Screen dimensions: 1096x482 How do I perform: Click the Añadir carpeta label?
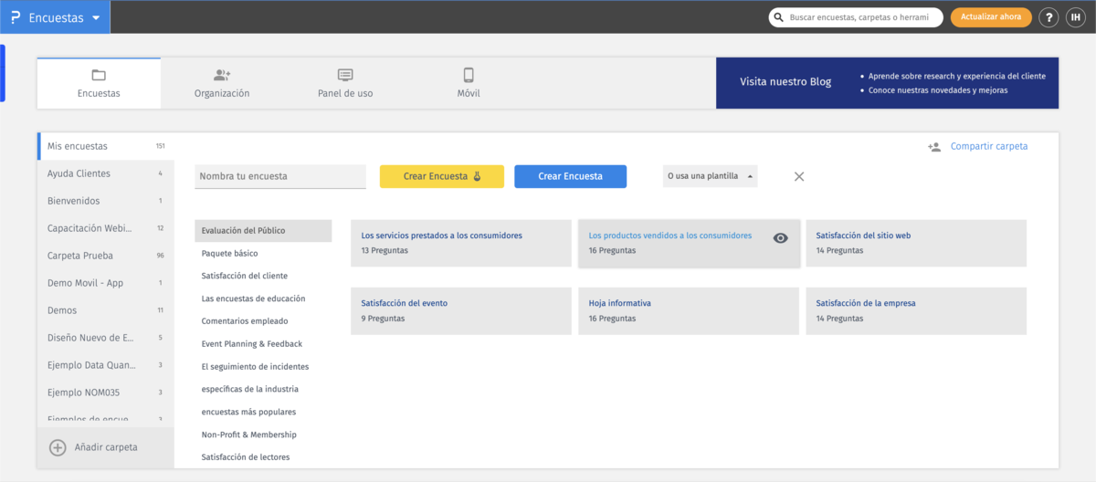point(106,447)
